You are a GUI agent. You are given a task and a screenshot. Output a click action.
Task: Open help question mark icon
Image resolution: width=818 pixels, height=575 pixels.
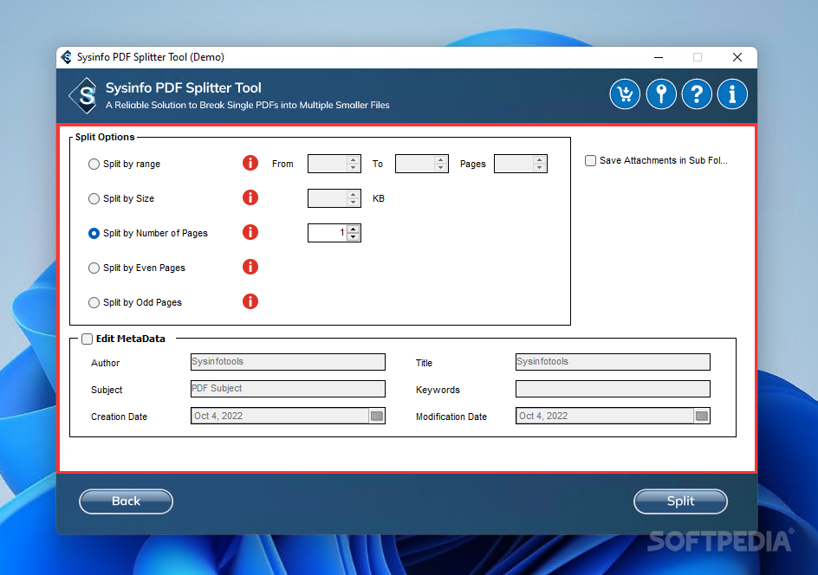pyautogui.click(x=697, y=94)
